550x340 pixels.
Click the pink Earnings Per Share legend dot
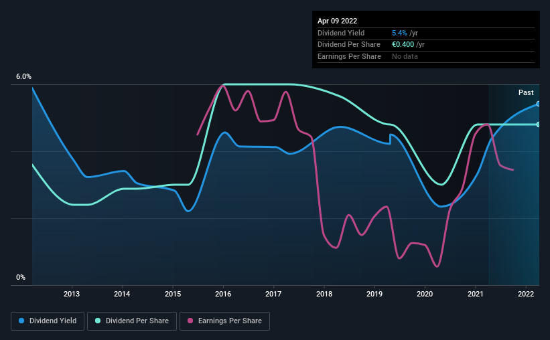tap(190, 321)
